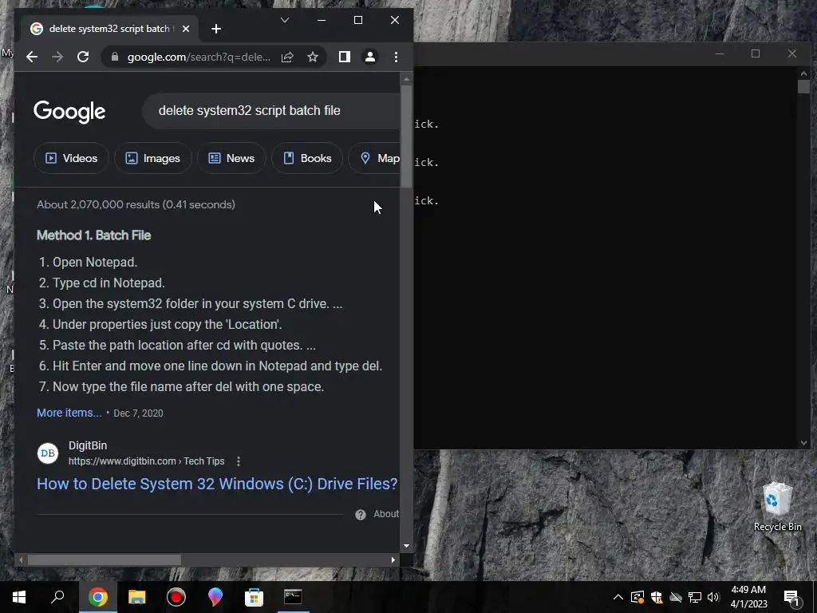Screen dimensions: 817x613
Task: Open Chrome three-dot menu
Action: tap(396, 57)
